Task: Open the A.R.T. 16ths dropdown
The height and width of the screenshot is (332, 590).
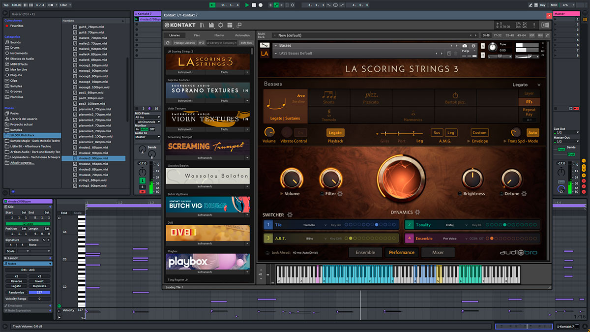Action: pos(315,239)
